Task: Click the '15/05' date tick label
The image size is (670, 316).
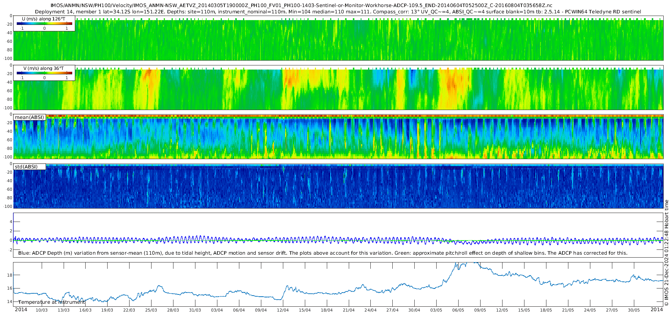Action: pos(524,310)
